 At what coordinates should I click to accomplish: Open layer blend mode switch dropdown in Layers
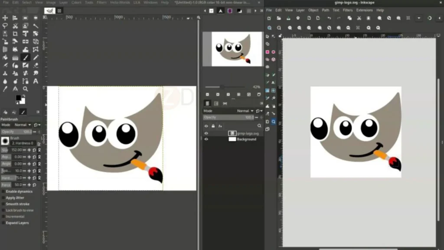(x=259, y=111)
